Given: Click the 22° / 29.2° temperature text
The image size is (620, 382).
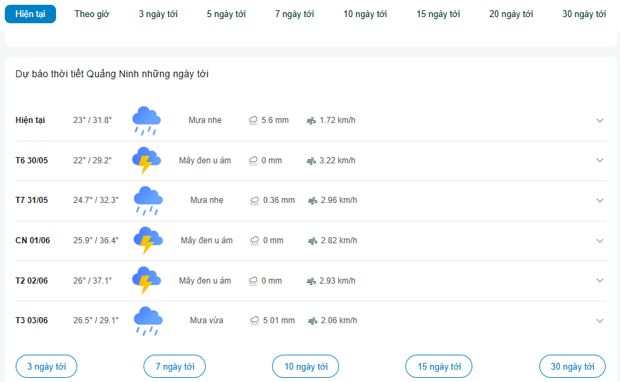Looking at the screenshot, I should click(92, 161).
